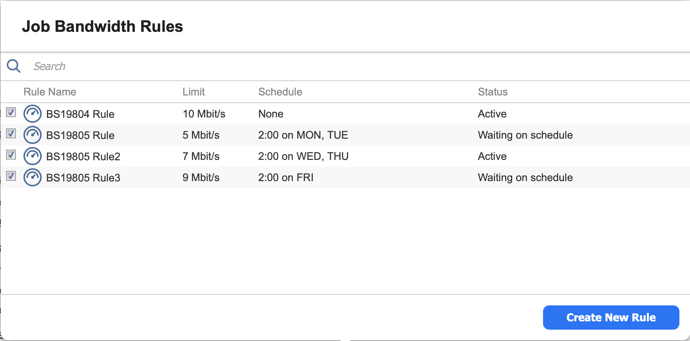
Task: Select the 9 Mbit/s limit value
Action: [x=201, y=178]
